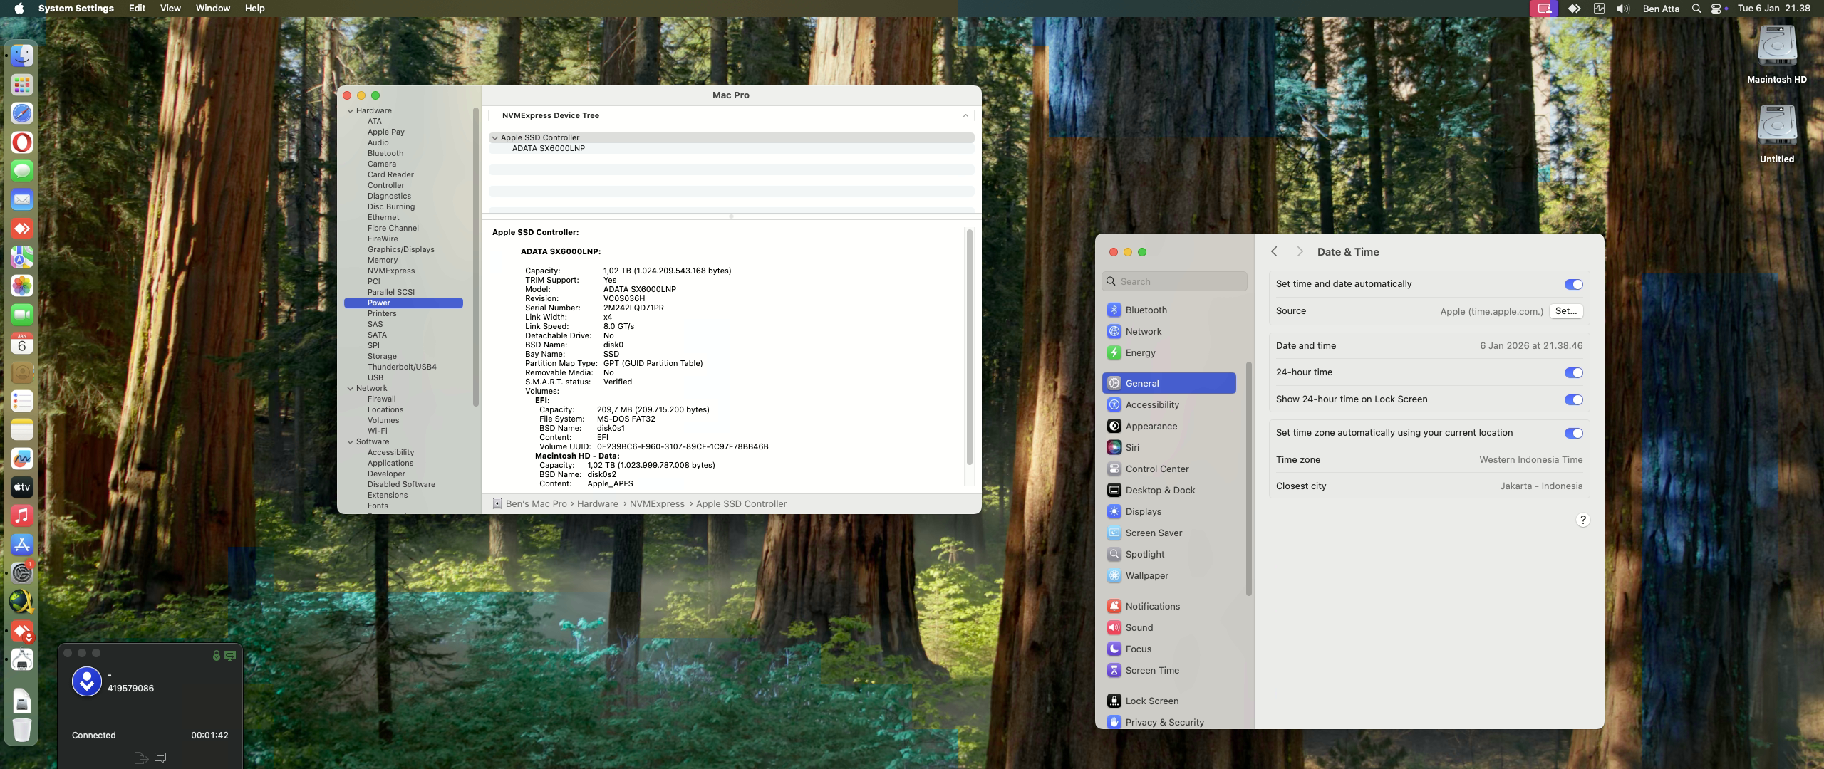Click the forward chevron beside Date & Time
This screenshot has width=1824, height=769.
click(1300, 251)
